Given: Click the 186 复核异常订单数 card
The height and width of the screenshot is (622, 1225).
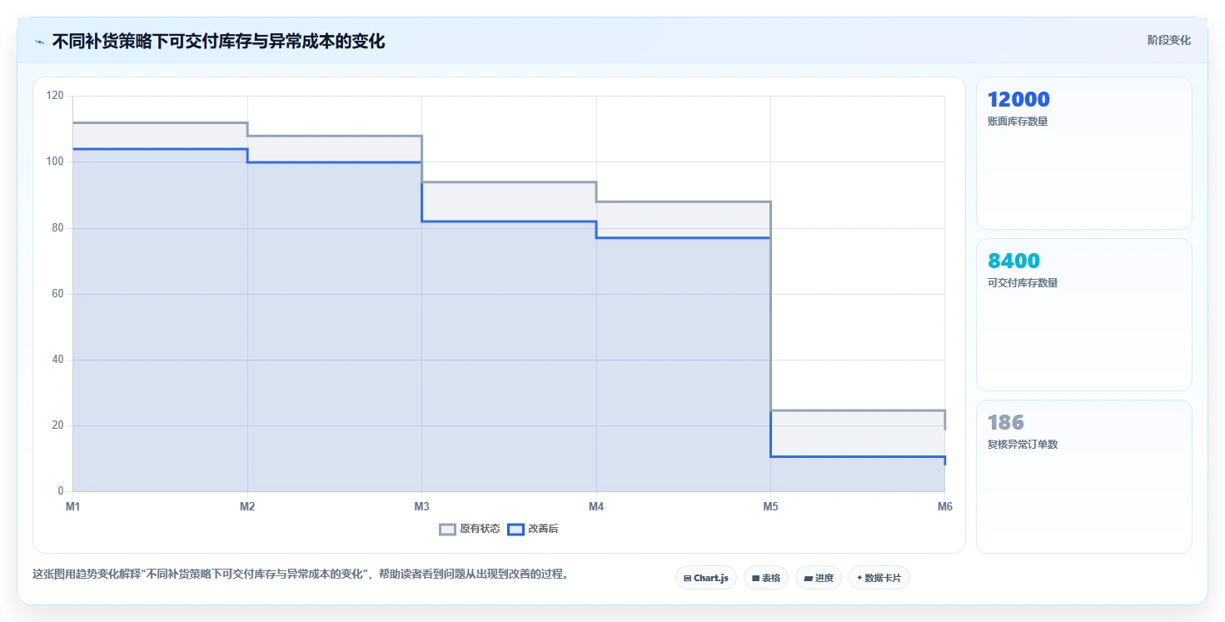Looking at the screenshot, I should click(1084, 476).
